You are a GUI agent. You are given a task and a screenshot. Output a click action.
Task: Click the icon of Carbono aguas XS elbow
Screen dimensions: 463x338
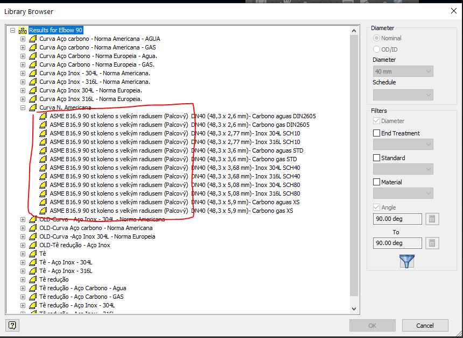click(43, 202)
